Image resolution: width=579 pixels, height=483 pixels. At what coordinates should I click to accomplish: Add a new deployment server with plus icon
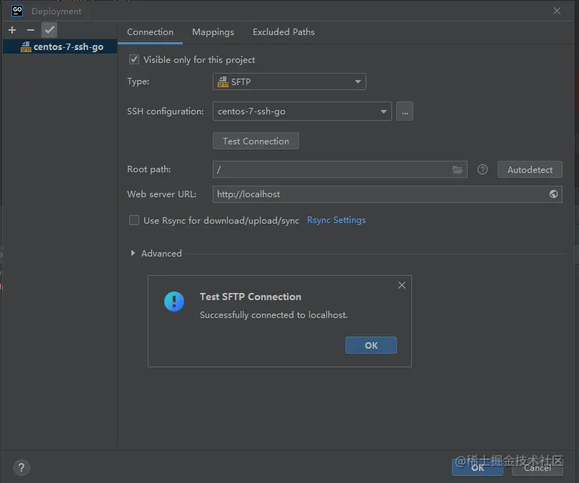coord(12,30)
